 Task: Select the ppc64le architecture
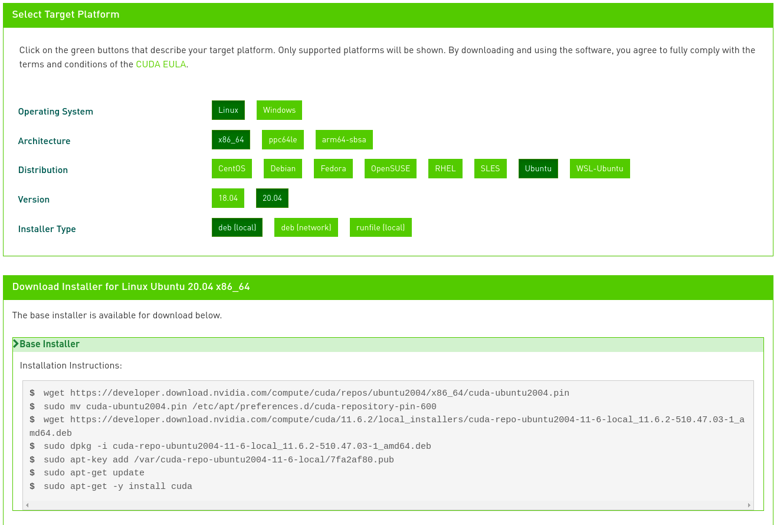coord(283,139)
